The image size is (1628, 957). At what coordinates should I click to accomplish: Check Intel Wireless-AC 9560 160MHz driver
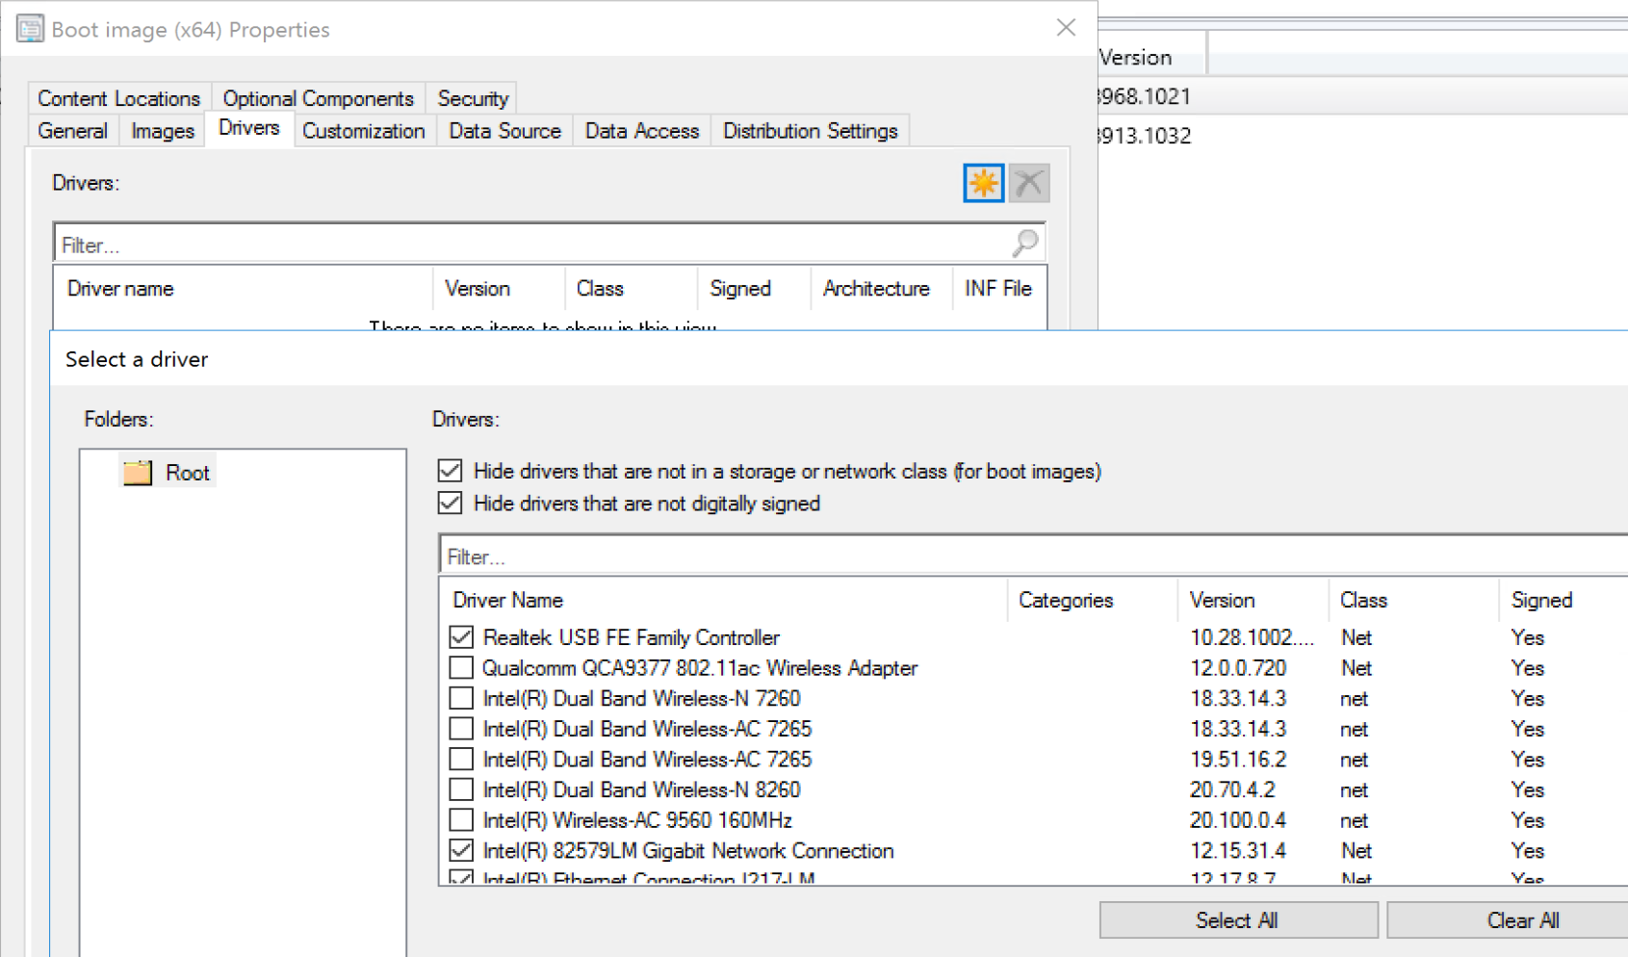pyautogui.click(x=462, y=820)
